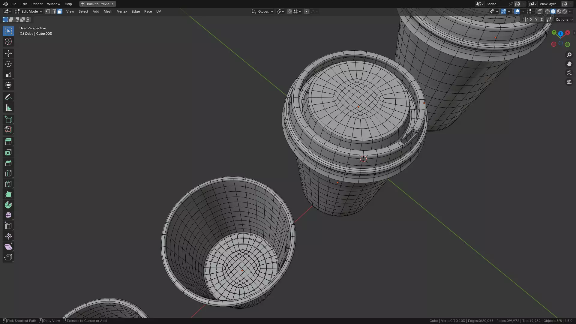576x324 pixels.
Task: Open the Edit Mode dropdown
Action: point(29,11)
